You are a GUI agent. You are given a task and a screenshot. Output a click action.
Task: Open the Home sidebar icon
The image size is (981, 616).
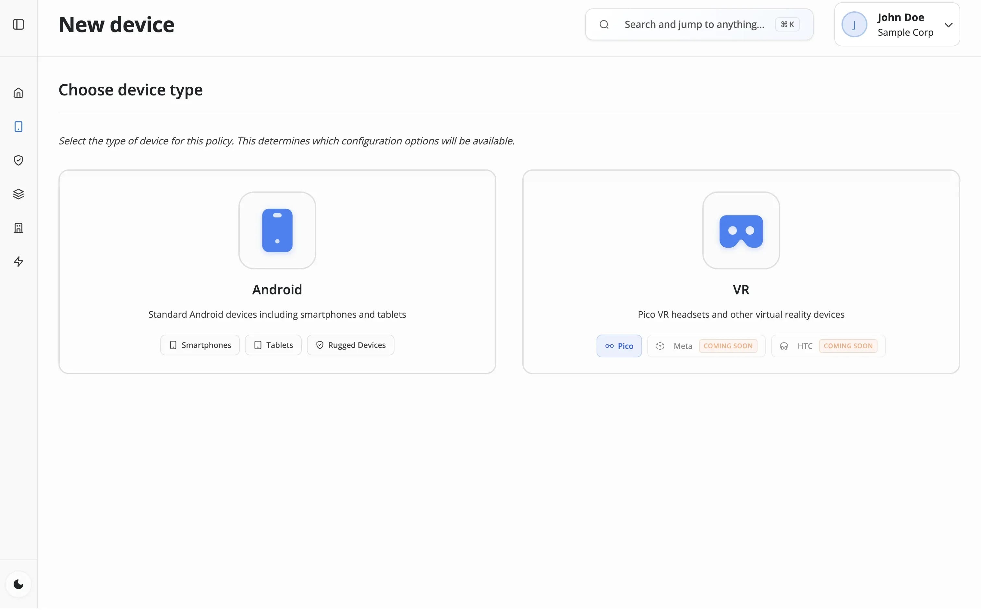click(x=18, y=93)
